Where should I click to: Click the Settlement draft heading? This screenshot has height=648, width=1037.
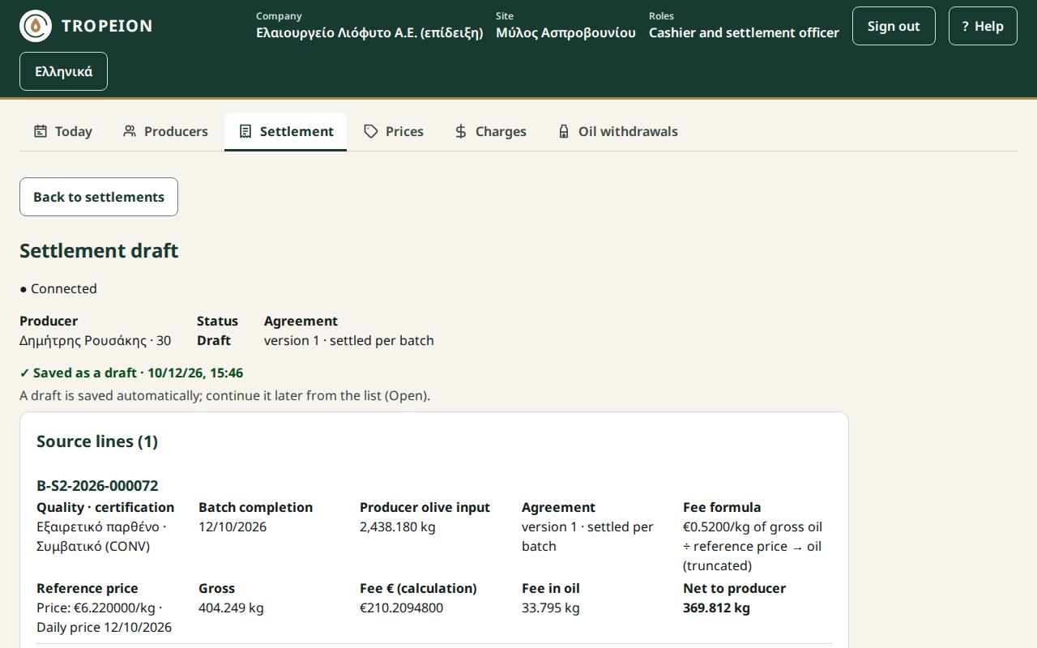point(99,251)
